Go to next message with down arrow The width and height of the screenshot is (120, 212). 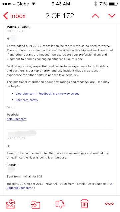pos(112,16)
